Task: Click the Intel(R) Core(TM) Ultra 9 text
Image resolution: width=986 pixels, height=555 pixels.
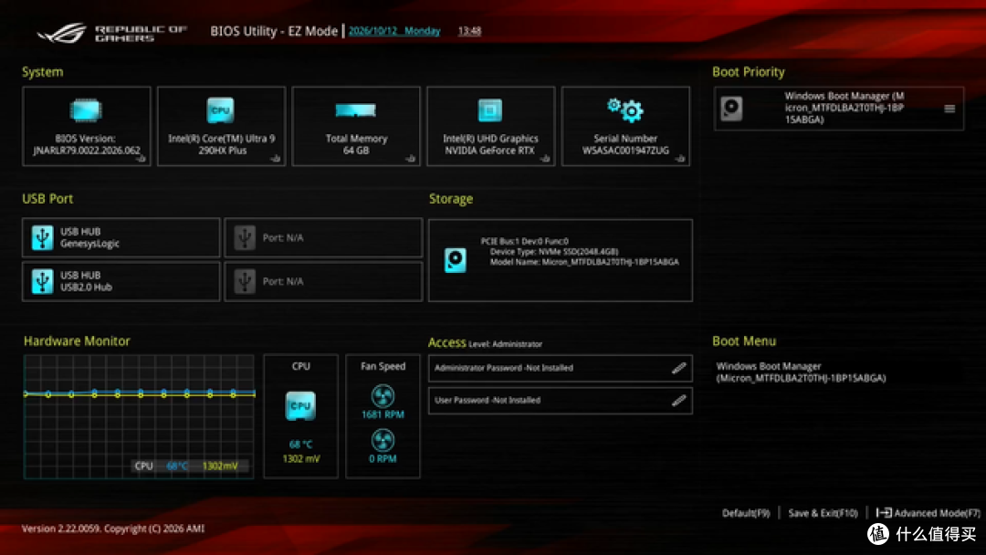Action: point(221,138)
